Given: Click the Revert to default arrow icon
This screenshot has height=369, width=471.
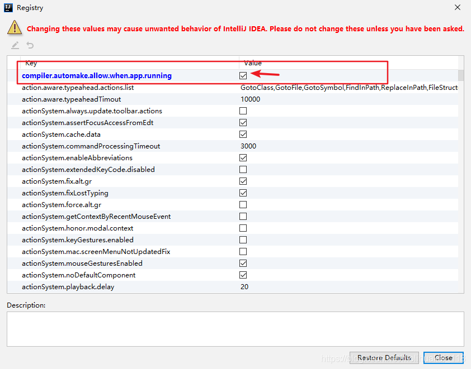Looking at the screenshot, I should (30, 45).
